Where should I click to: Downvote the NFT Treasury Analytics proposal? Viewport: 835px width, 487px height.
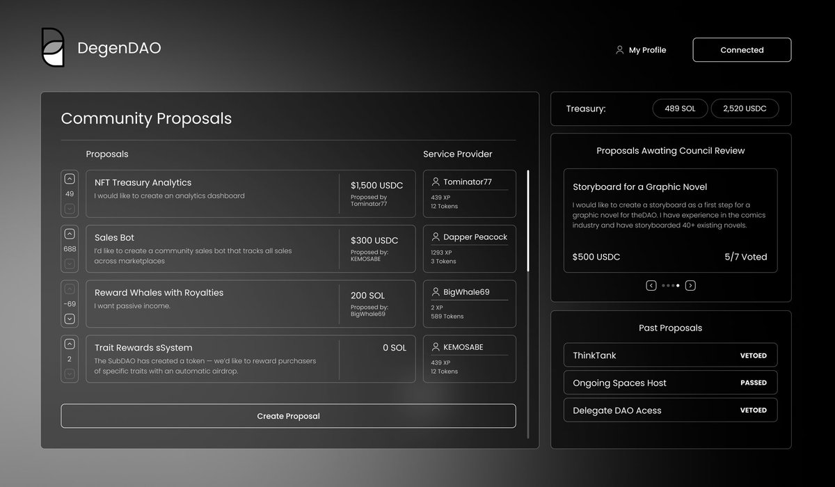point(70,209)
